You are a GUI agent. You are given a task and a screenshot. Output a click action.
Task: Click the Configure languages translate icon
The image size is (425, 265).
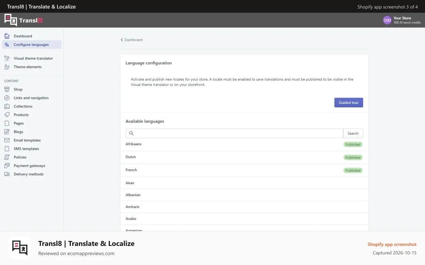point(7,45)
